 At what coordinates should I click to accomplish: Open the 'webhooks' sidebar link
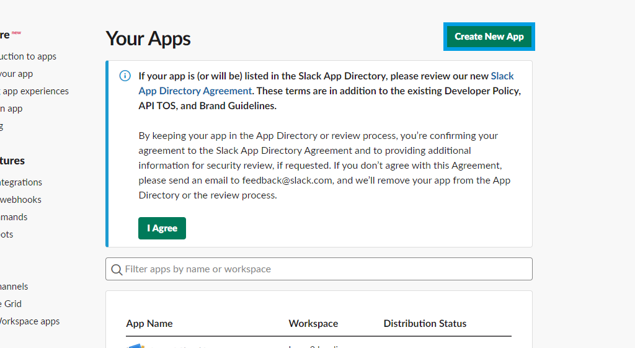(20, 200)
